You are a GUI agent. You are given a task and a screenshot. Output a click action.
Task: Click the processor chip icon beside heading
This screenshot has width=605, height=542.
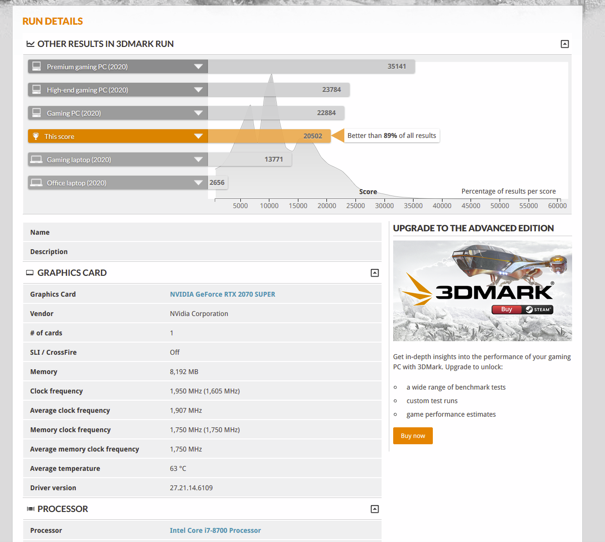30,509
